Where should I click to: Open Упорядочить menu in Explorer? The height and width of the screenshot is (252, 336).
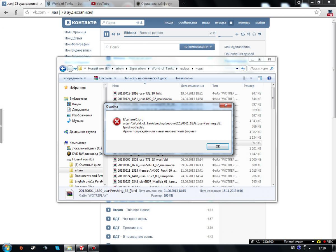[74, 78]
